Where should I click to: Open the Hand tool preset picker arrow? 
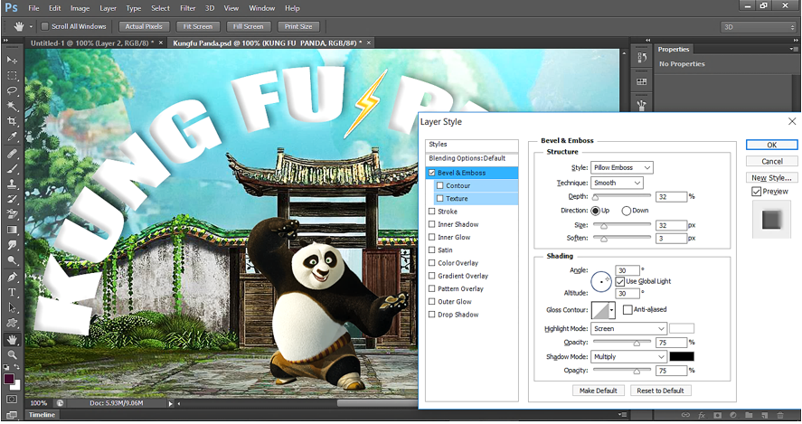point(31,26)
